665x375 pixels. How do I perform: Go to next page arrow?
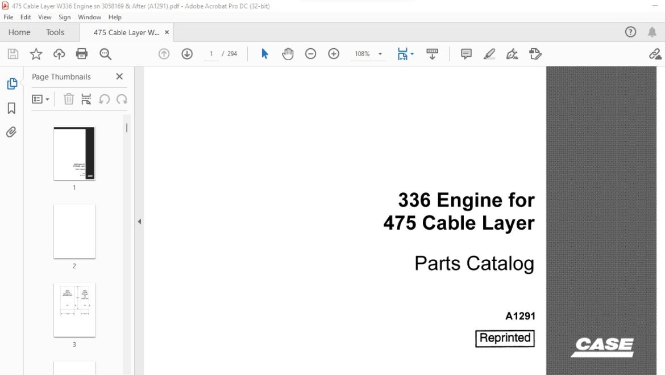pos(187,54)
